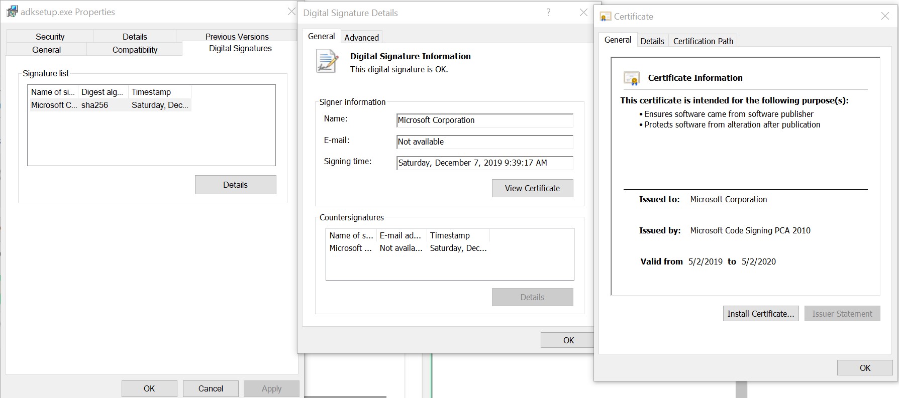Click the Issuer Statement button
Viewport: 899px width, 398px height.
[842, 314]
